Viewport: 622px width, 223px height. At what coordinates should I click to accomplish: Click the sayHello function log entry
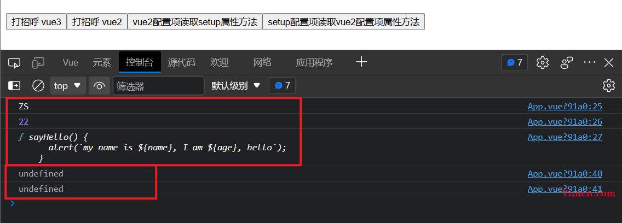pos(152,148)
